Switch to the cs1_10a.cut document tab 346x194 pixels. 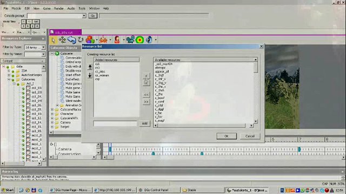[x=65, y=32]
